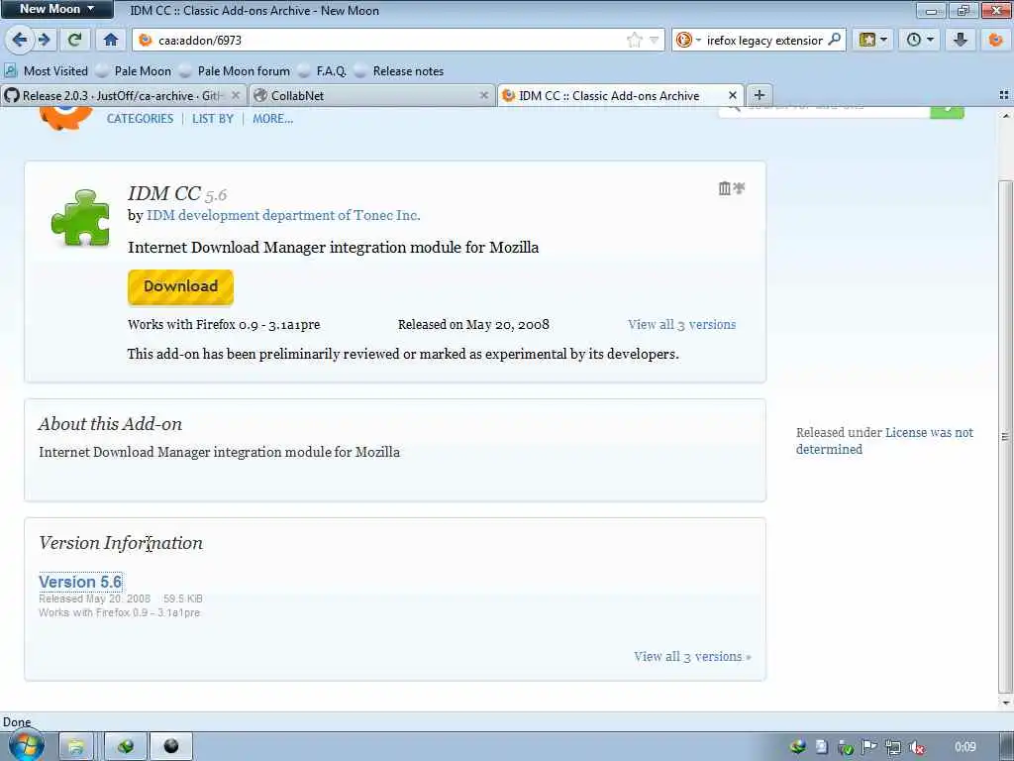This screenshot has width=1014, height=761.
Task: Open the muted volume tray icon
Action: (916, 747)
